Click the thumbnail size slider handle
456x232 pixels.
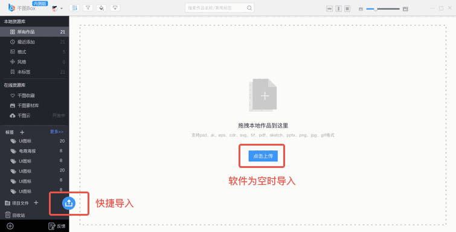pyautogui.click(x=376, y=9)
